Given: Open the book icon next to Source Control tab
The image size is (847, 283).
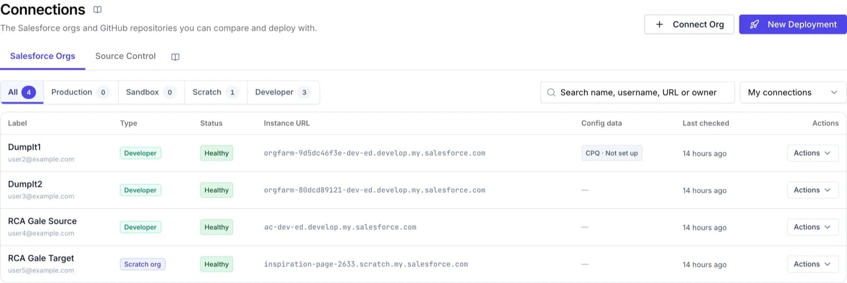Looking at the screenshot, I should point(175,57).
